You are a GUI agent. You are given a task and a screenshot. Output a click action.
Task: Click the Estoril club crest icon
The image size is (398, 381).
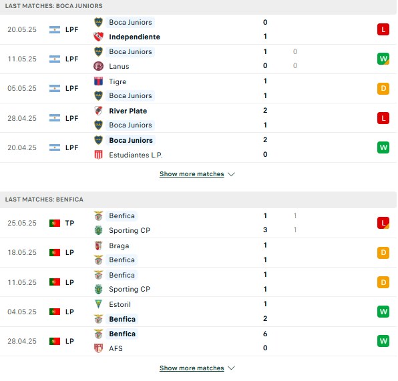tap(98, 304)
